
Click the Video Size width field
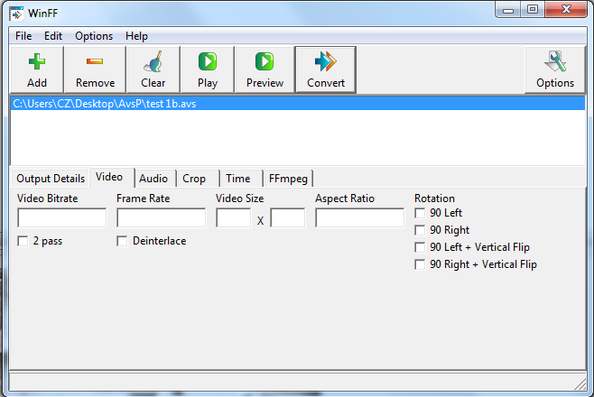(233, 217)
